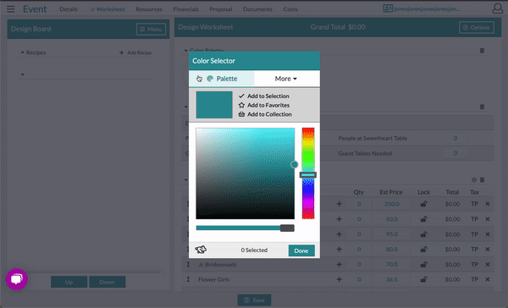This screenshot has width=508, height=308.
Task: Click the plus icon in the 80.0 row
Action: (340, 249)
